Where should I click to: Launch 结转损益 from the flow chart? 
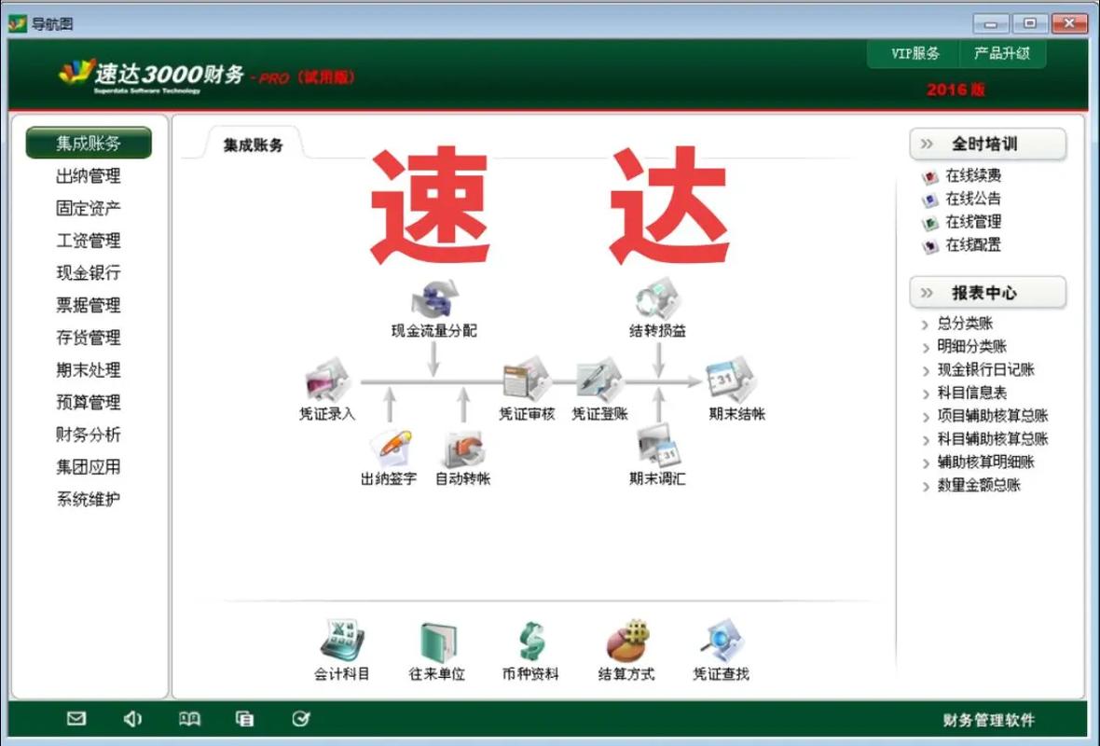(x=658, y=301)
